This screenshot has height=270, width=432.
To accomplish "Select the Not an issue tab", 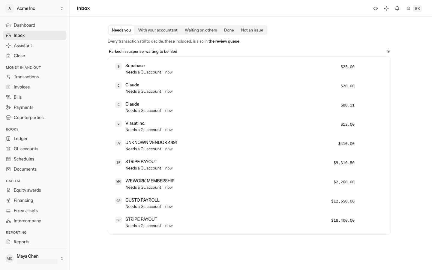I will point(252,30).
